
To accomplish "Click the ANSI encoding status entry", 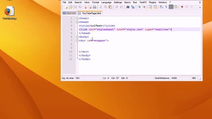I will point(174,78).
